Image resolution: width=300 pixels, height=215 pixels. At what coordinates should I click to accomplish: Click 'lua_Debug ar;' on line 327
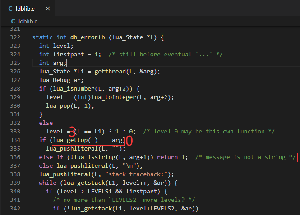[61, 80]
